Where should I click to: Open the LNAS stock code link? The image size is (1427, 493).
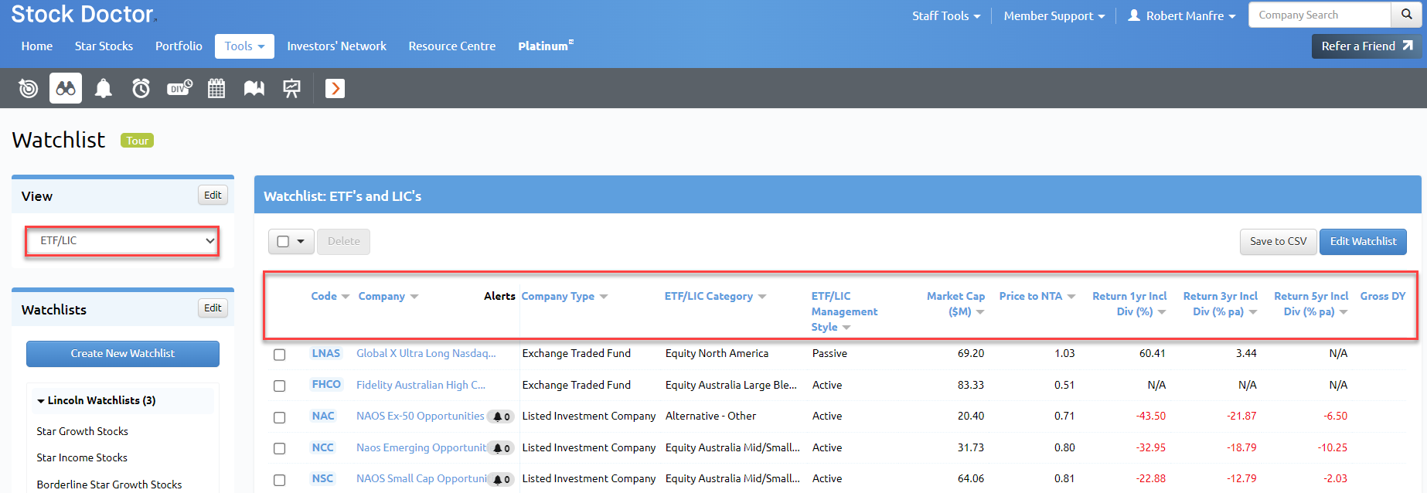[325, 353]
